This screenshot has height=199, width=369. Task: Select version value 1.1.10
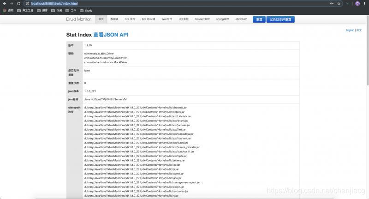click(88, 45)
